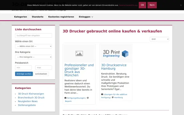This screenshot has width=184, height=115.
Task: Click the Liste durchsuchen heading
Action: pyautogui.click(x=28, y=29)
